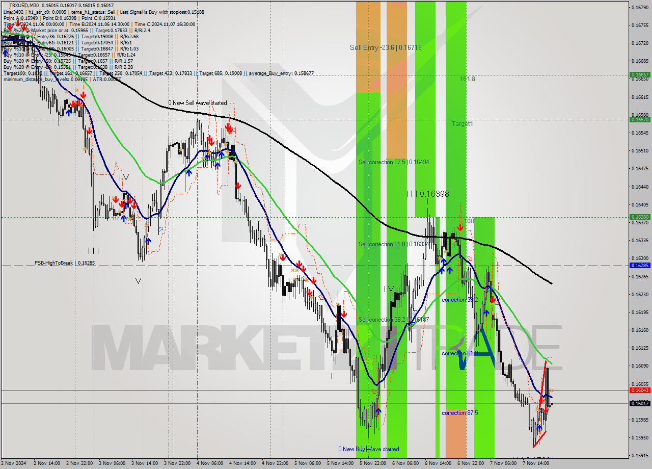This screenshot has width=652, height=469.
Task: Click the '6 Nov 22:00' time axis label
Action: (470, 463)
